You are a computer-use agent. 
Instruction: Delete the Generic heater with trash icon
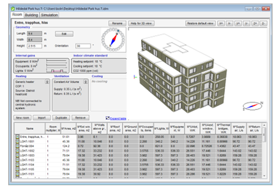click(x=47, y=82)
